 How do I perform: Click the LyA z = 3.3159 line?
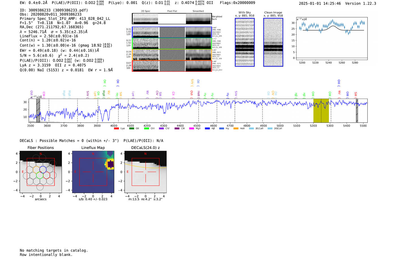click(x=53, y=65)
